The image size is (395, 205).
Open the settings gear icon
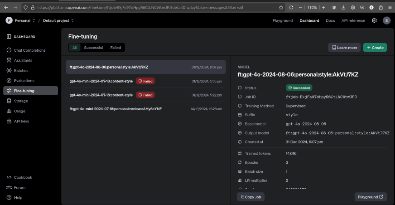point(374,20)
